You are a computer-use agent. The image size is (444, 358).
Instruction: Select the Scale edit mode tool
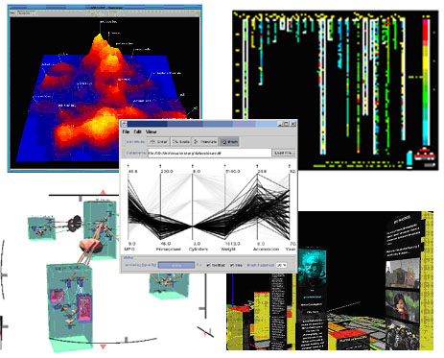pyautogui.click(x=180, y=142)
